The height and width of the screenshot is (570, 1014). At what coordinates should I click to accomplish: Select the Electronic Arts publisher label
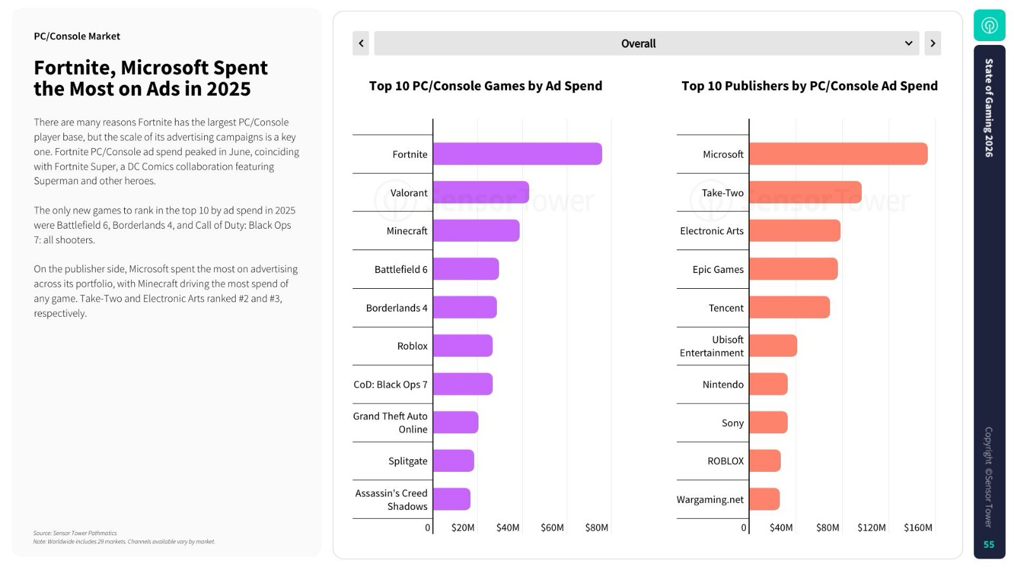pos(712,231)
